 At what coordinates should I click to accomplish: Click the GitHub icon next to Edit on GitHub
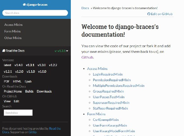pyautogui.click(x=149, y=14)
